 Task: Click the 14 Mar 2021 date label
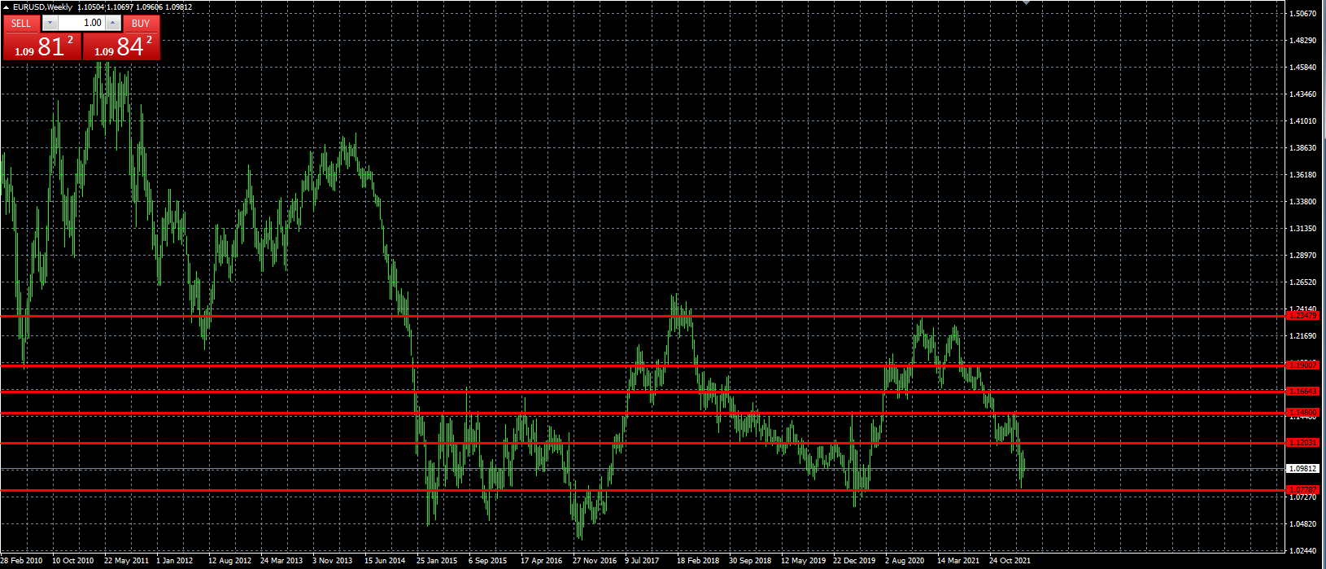(x=958, y=561)
